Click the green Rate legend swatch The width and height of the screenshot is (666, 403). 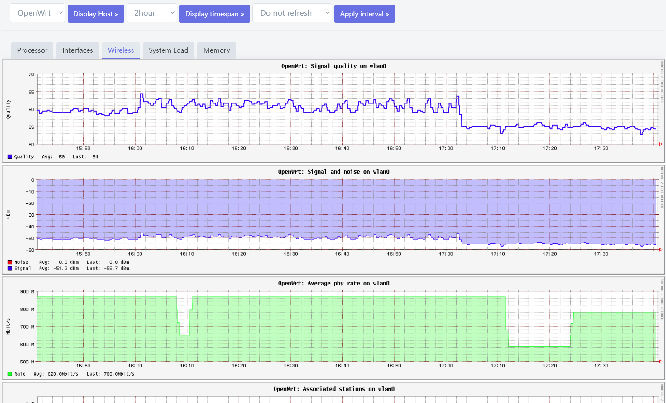pos(10,374)
